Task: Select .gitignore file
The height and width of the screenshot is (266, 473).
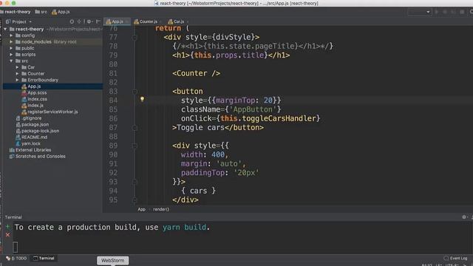Action: 32,118
